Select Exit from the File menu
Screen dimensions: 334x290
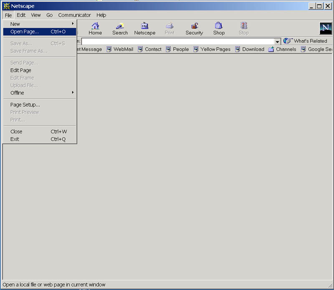tap(40, 139)
